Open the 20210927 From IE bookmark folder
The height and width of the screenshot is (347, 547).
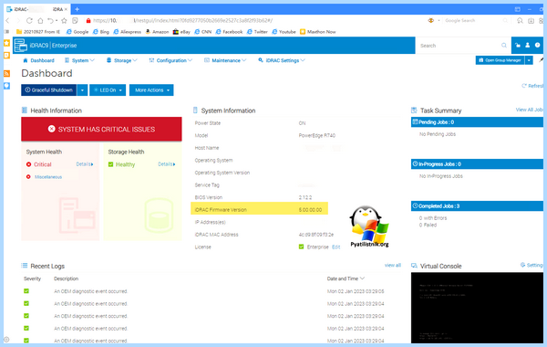pos(38,32)
